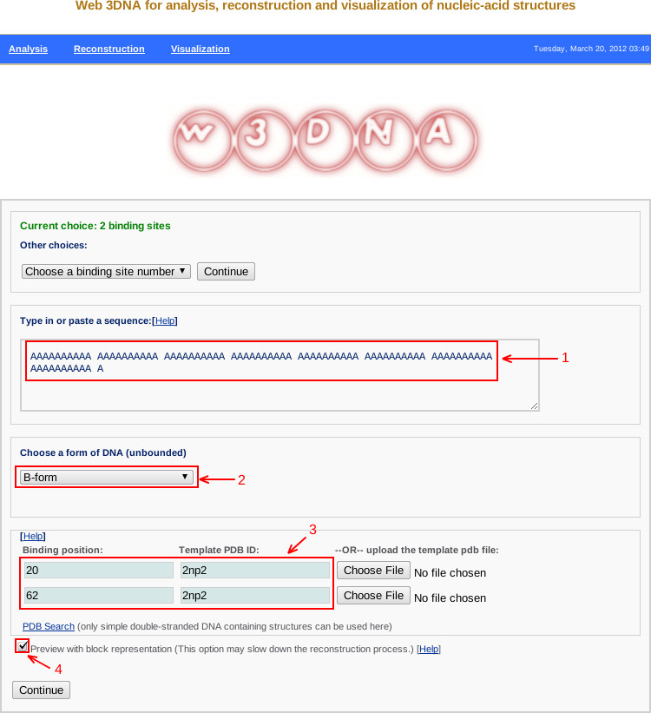Click second Template PDB ID field 2np2
This screenshot has height=713, width=651.
255,595
